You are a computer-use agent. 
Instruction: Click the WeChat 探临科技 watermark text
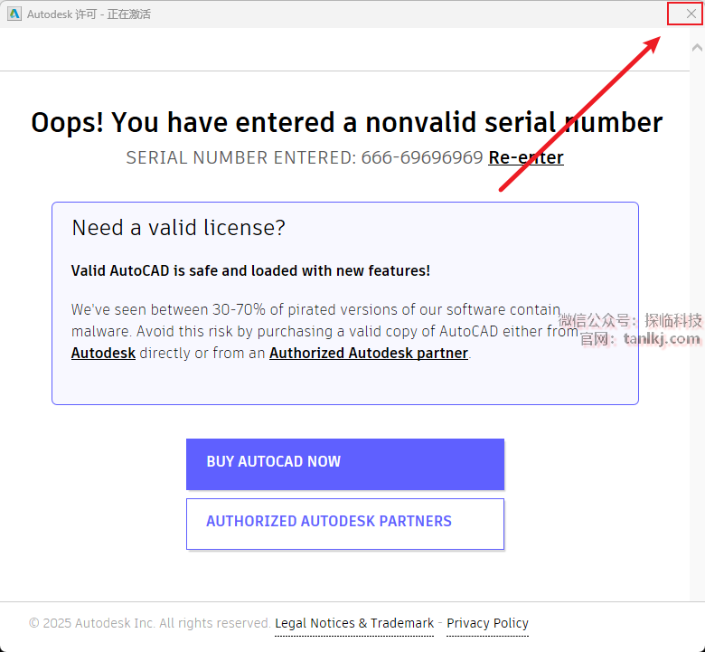point(630,320)
